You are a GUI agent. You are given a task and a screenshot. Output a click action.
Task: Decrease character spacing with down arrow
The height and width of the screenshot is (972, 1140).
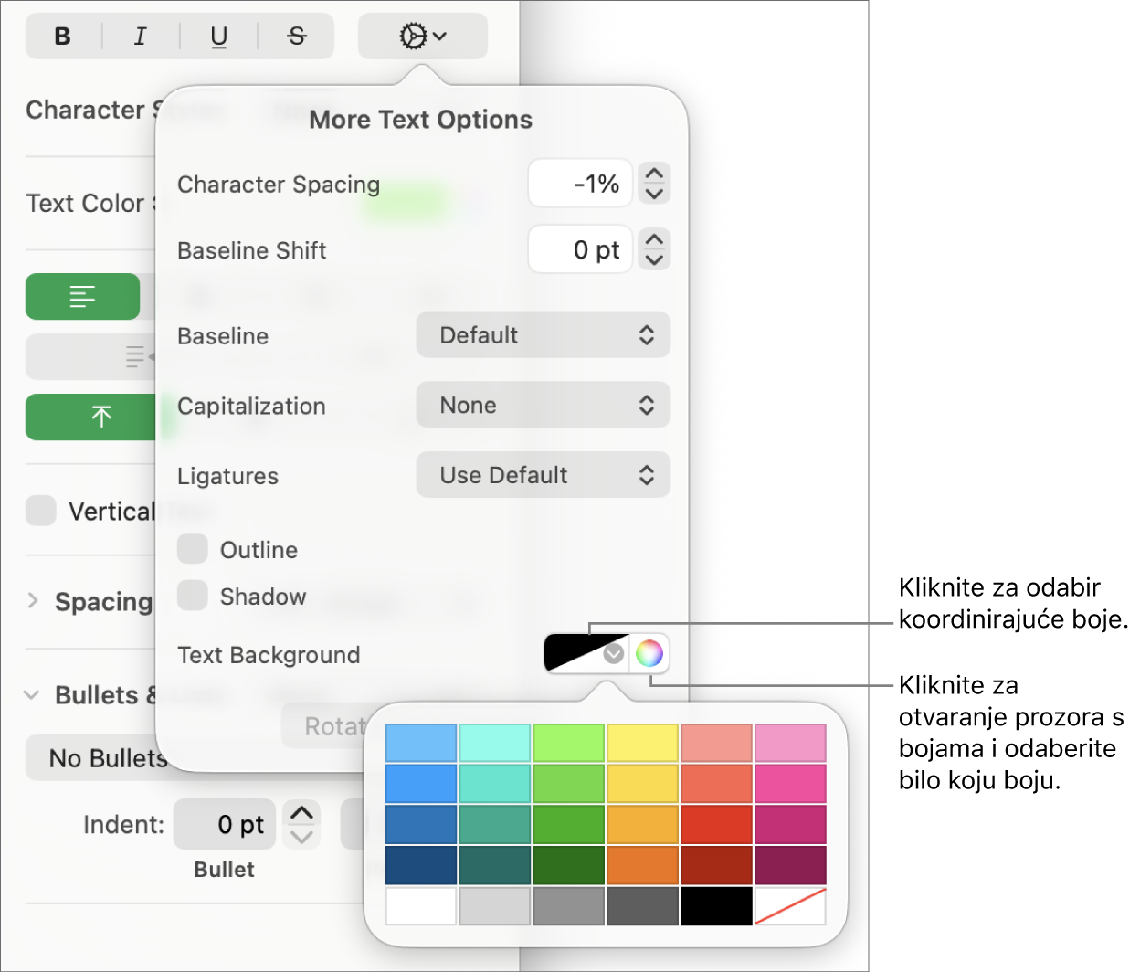654,194
